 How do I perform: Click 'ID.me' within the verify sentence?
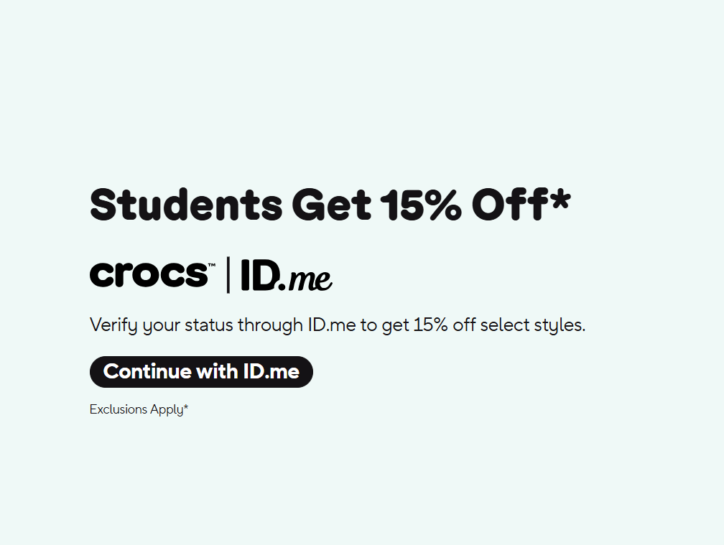pos(332,325)
